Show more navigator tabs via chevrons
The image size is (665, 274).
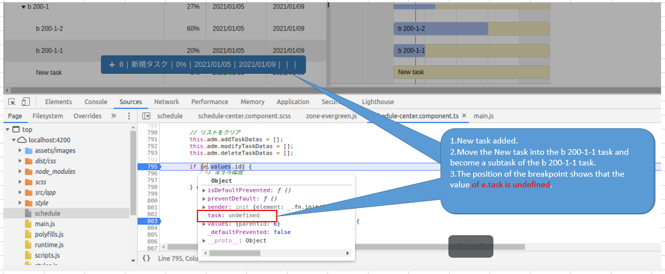coord(114,116)
